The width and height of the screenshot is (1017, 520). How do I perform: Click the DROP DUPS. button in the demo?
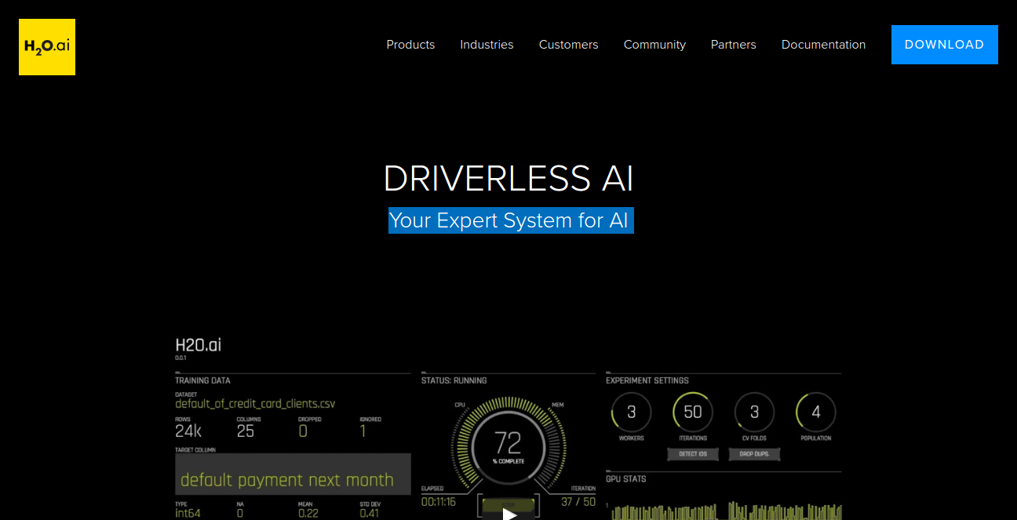(x=754, y=454)
